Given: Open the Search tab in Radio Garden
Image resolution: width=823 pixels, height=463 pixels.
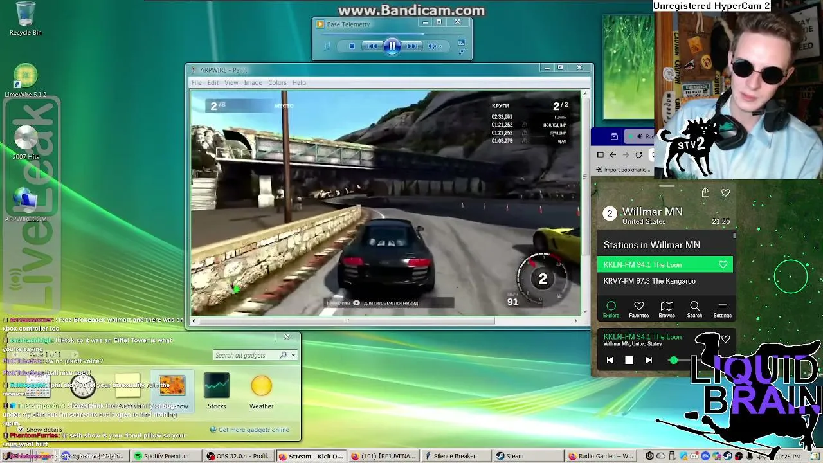Looking at the screenshot, I should 694,309.
